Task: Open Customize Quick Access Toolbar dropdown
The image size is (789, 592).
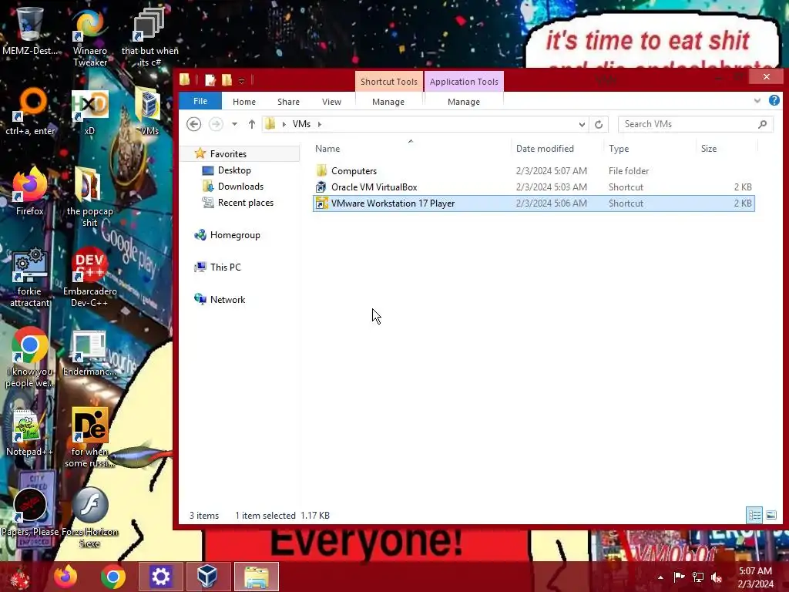Action: pyautogui.click(x=241, y=80)
